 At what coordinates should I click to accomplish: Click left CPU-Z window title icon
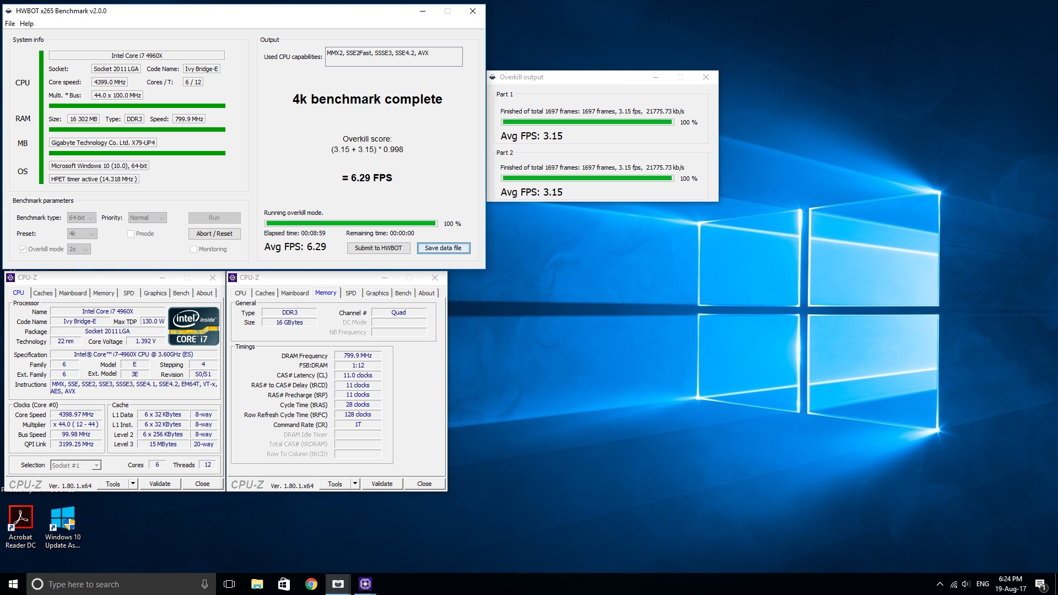10,278
